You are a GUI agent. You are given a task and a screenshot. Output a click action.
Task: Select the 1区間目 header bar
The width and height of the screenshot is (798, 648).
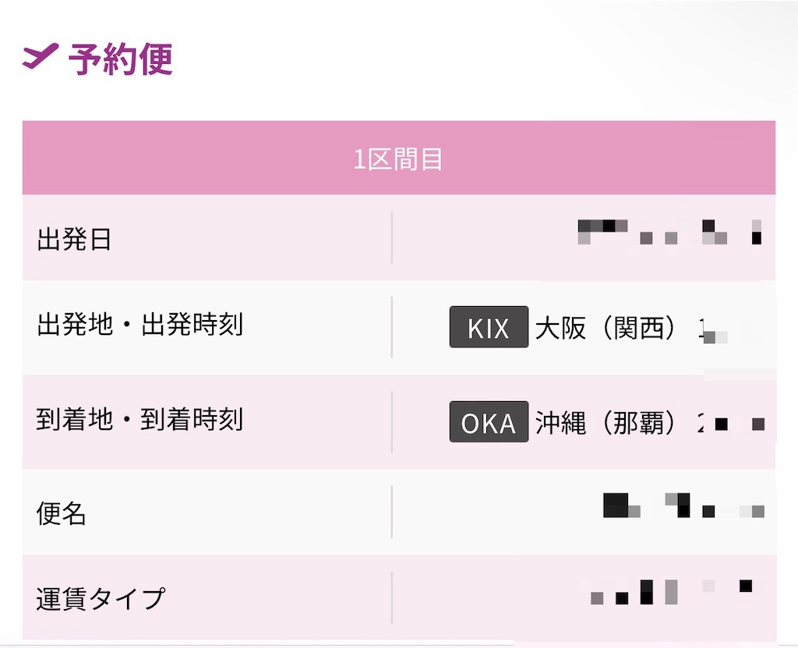point(398,157)
